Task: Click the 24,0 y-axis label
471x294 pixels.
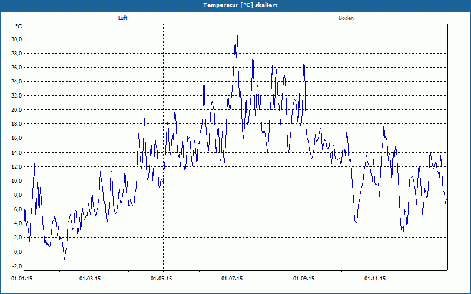Action: point(16,81)
